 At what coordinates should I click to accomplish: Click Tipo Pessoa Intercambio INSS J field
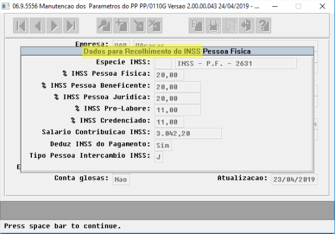(x=159, y=157)
